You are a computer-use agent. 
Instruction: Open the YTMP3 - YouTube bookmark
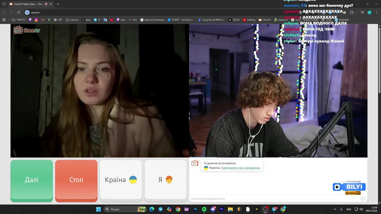click(x=181, y=20)
